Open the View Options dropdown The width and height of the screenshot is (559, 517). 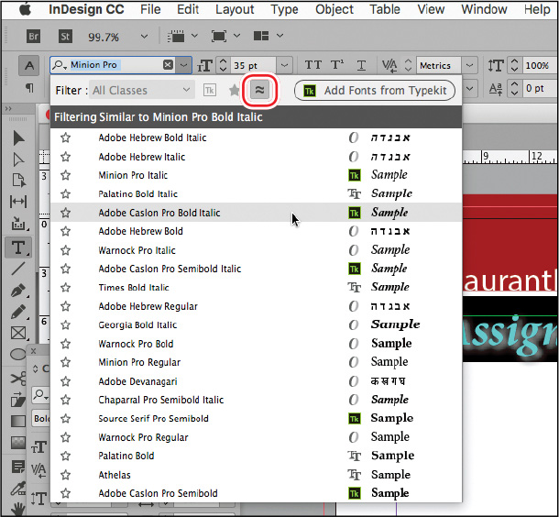pyautogui.click(x=194, y=36)
